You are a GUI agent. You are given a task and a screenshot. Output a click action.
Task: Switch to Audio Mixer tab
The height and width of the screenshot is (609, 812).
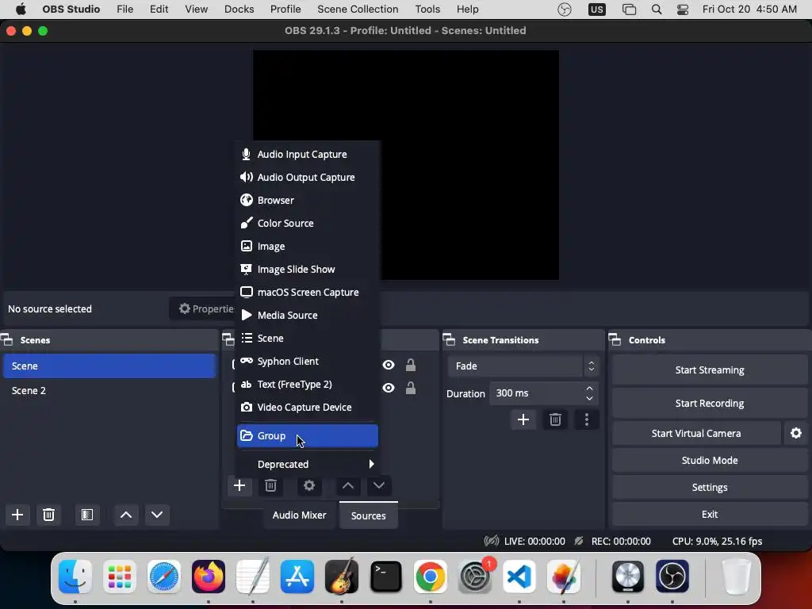coord(299,515)
